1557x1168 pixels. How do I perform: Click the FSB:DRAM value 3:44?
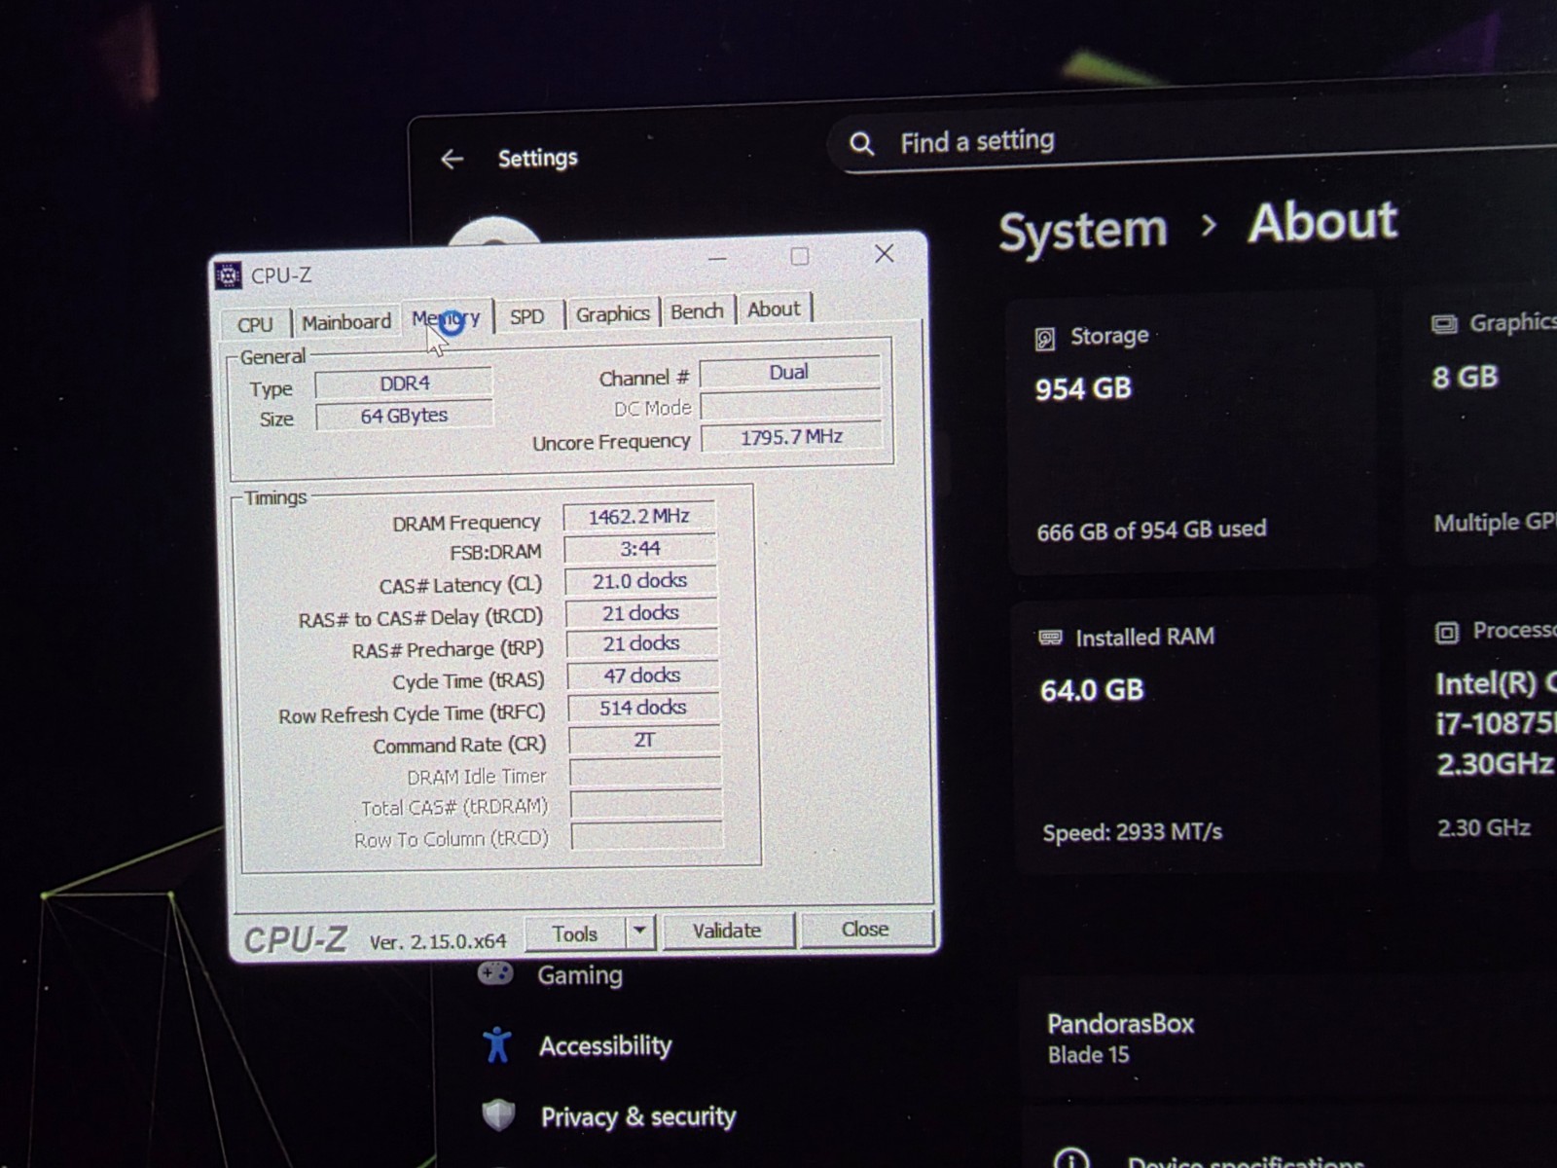[639, 549]
